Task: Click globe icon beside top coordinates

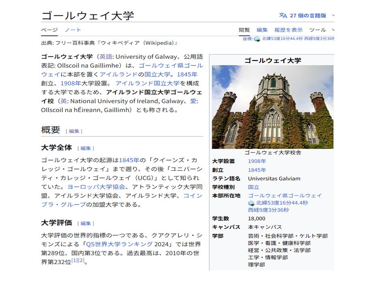Action: coord(257,39)
